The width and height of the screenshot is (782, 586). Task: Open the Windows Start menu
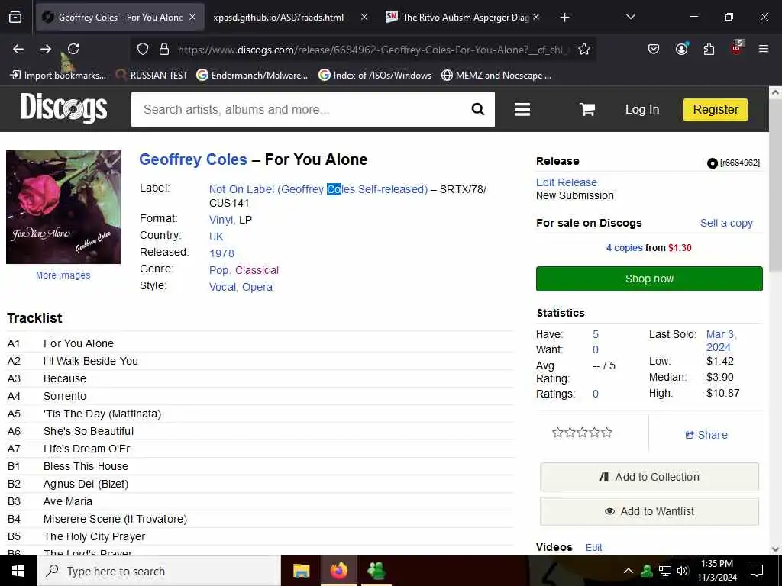18,571
